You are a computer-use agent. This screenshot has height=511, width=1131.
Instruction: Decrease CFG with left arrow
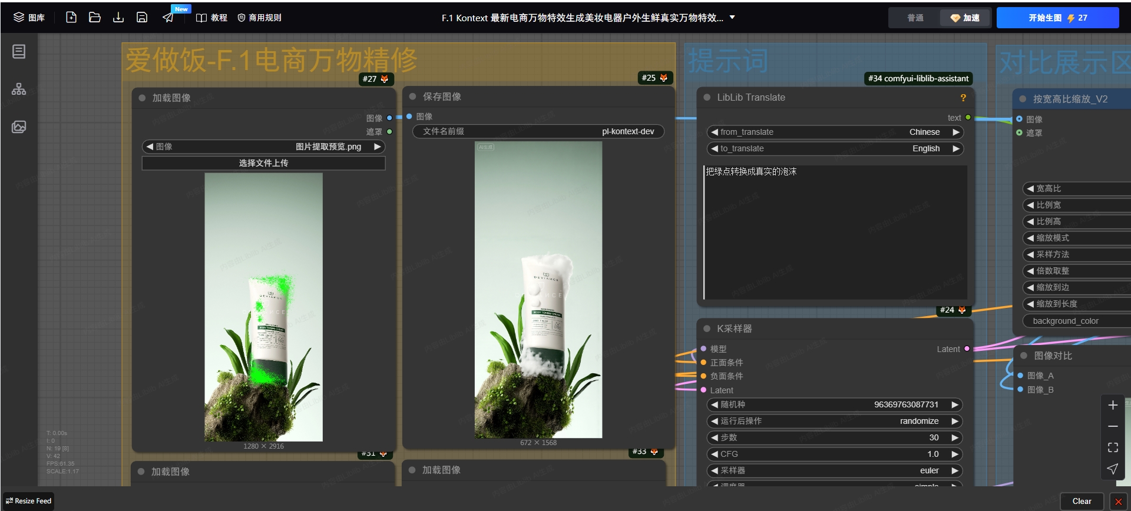(x=714, y=454)
